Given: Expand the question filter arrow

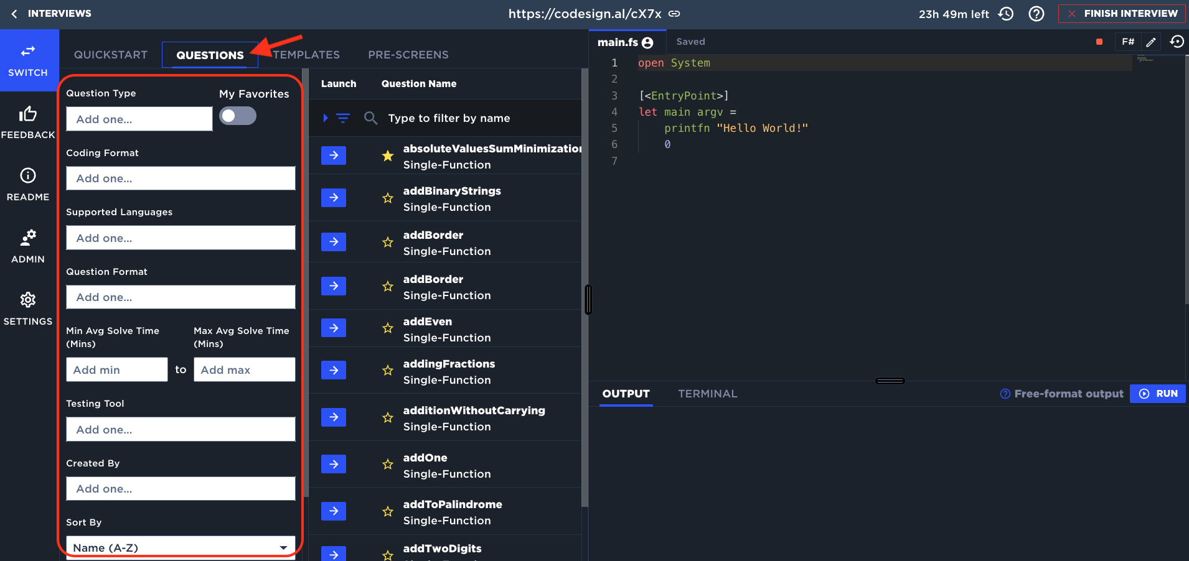Looking at the screenshot, I should (x=326, y=118).
